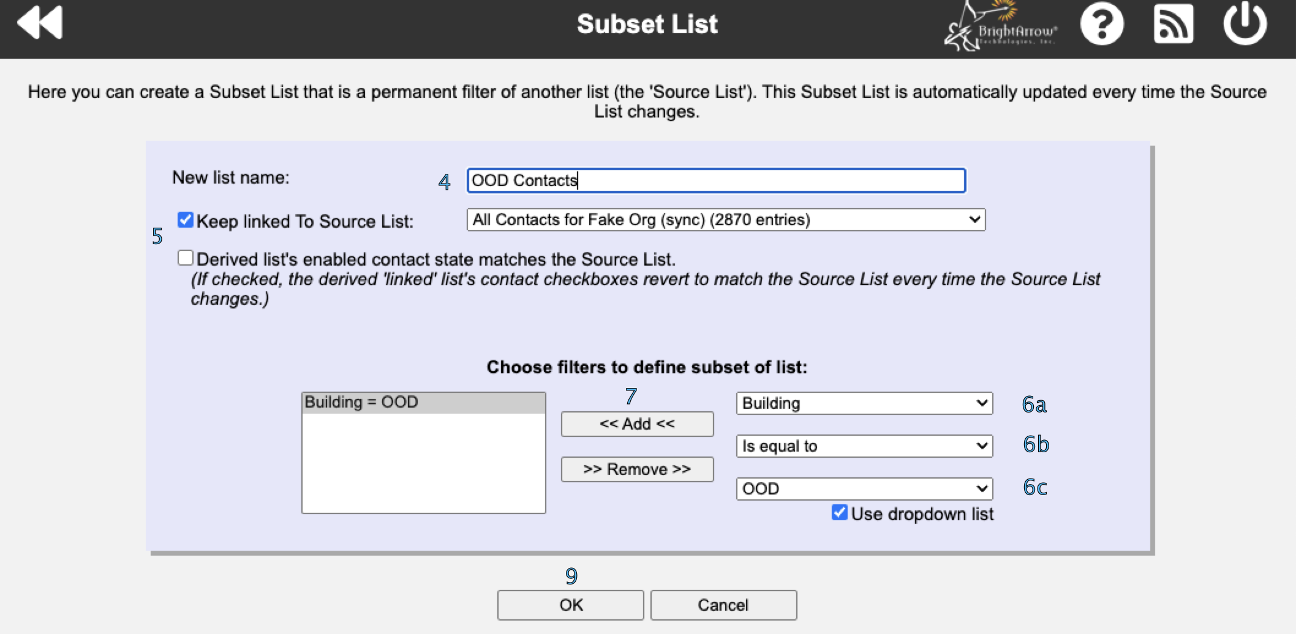Click the '<< Add <<' filter button
1296x634 pixels.
tap(637, 423)
